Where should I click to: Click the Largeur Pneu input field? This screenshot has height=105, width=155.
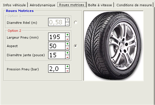click(57, 37)
